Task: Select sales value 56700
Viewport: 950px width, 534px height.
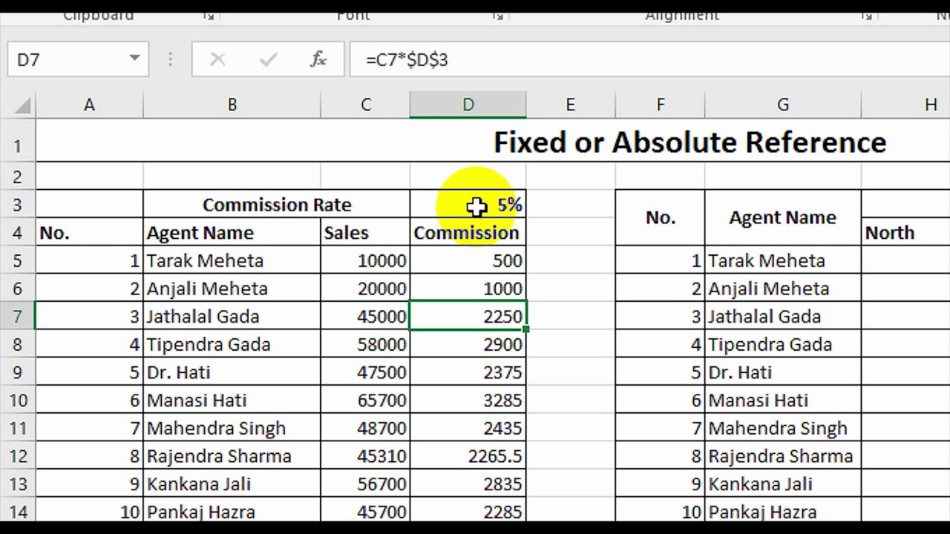Action: click(x=365, y=484)
